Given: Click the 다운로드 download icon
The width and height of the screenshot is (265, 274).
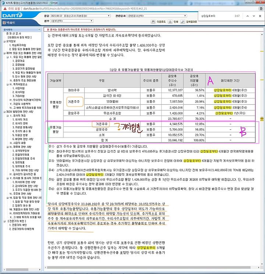Looking at the screenshot, I should tap(153, 22).
